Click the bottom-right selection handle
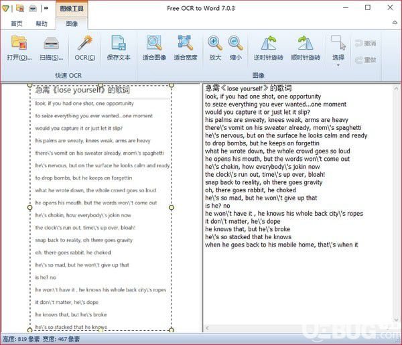The width and height of the screenshot is (402, 345). [x=172, y=330]
